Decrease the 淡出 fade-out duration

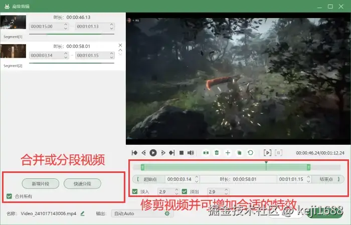226,193
